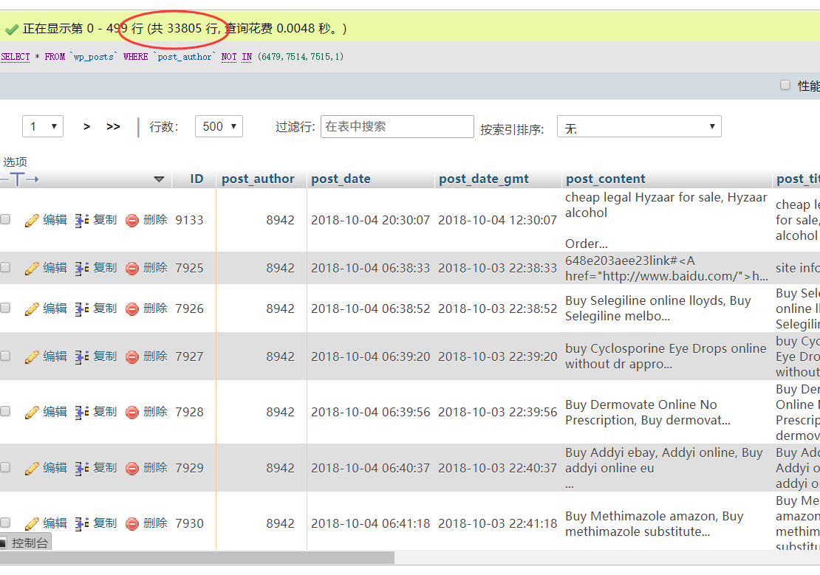Go to next page with single arrow
Viewport: 820px width, 575px height.
[x=87, y=126]
